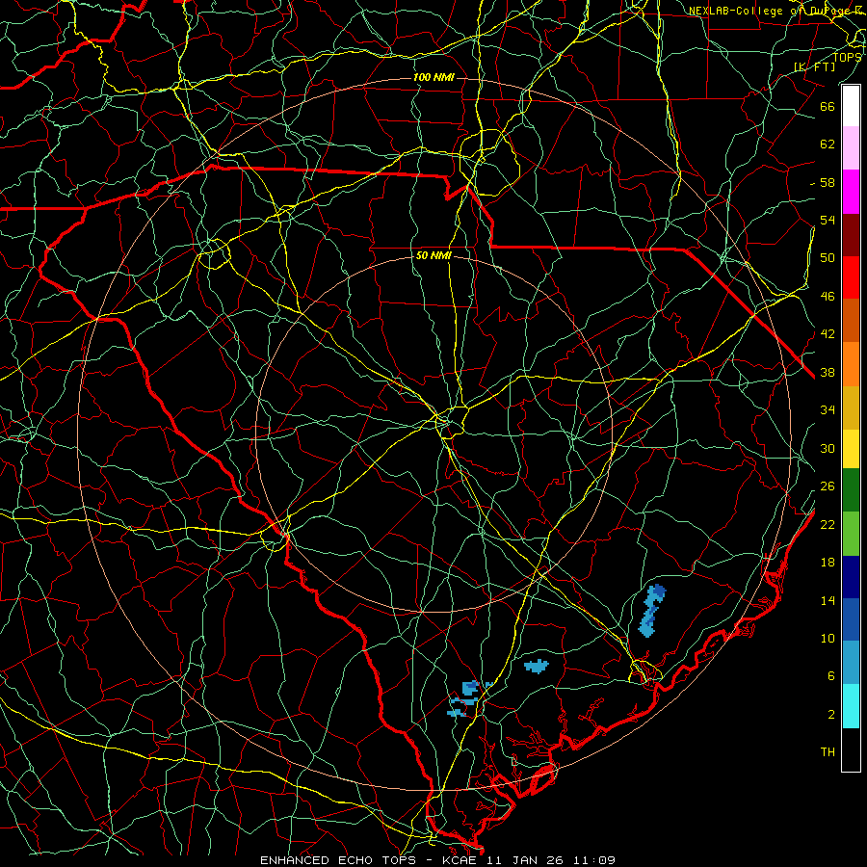Click the "6" legend value
This screenshot has width=867, height=867.
[831, 676]
